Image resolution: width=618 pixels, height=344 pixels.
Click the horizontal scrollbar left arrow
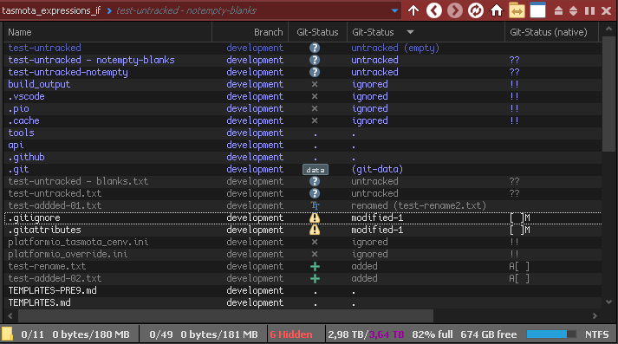pos(10,315)
